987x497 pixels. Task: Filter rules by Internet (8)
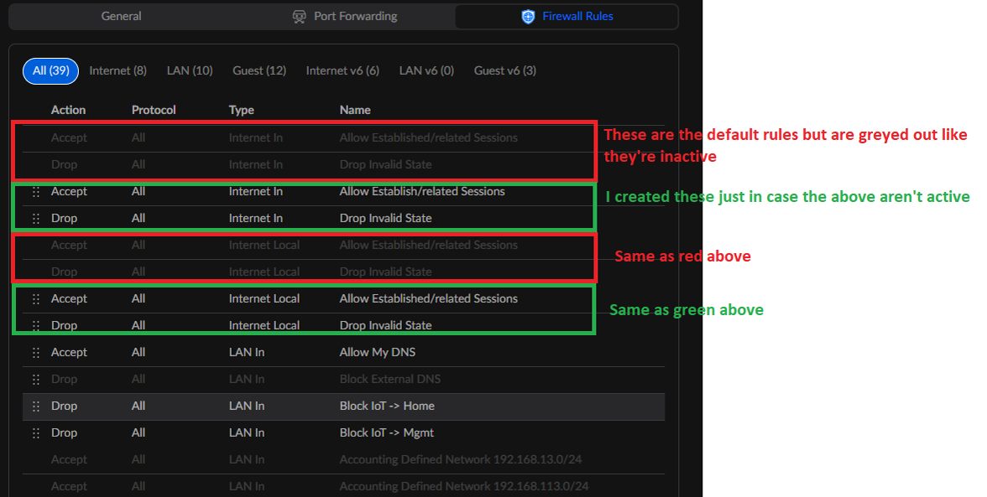click(117, 70)
